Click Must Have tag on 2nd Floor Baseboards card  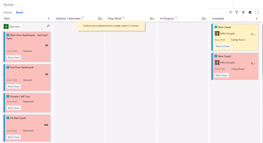tap(14, 86)
